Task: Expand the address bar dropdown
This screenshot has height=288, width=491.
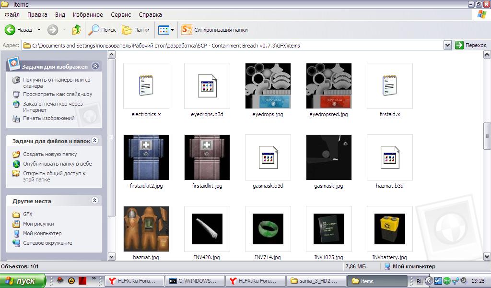Action: tap(447, 45)
